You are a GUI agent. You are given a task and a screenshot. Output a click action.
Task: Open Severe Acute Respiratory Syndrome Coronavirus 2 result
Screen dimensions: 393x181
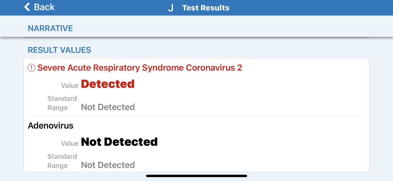(x=140, y=68)
